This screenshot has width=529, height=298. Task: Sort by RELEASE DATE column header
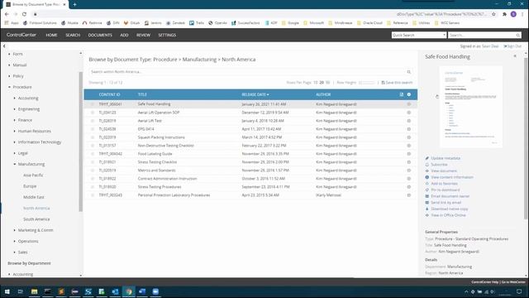255,94
